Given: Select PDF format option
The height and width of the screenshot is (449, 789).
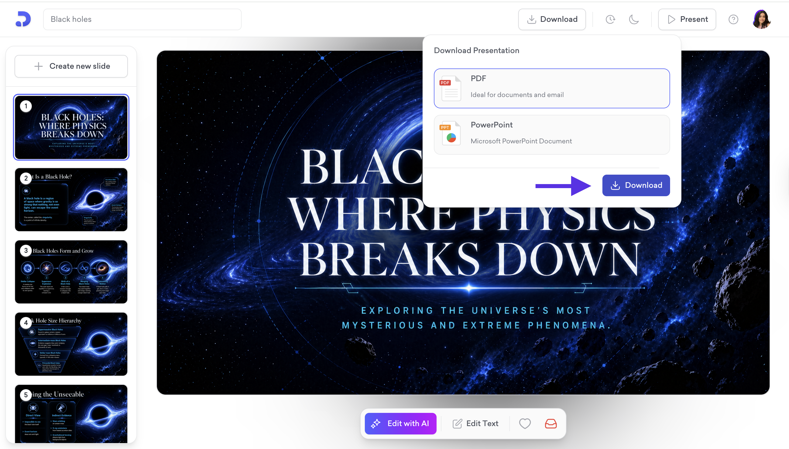Looking at the screenshot, I should point(551,88).
